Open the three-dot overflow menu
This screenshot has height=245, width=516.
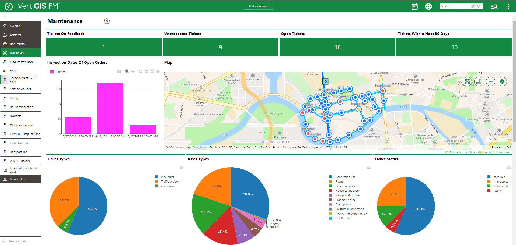click(x=508, y=6)
